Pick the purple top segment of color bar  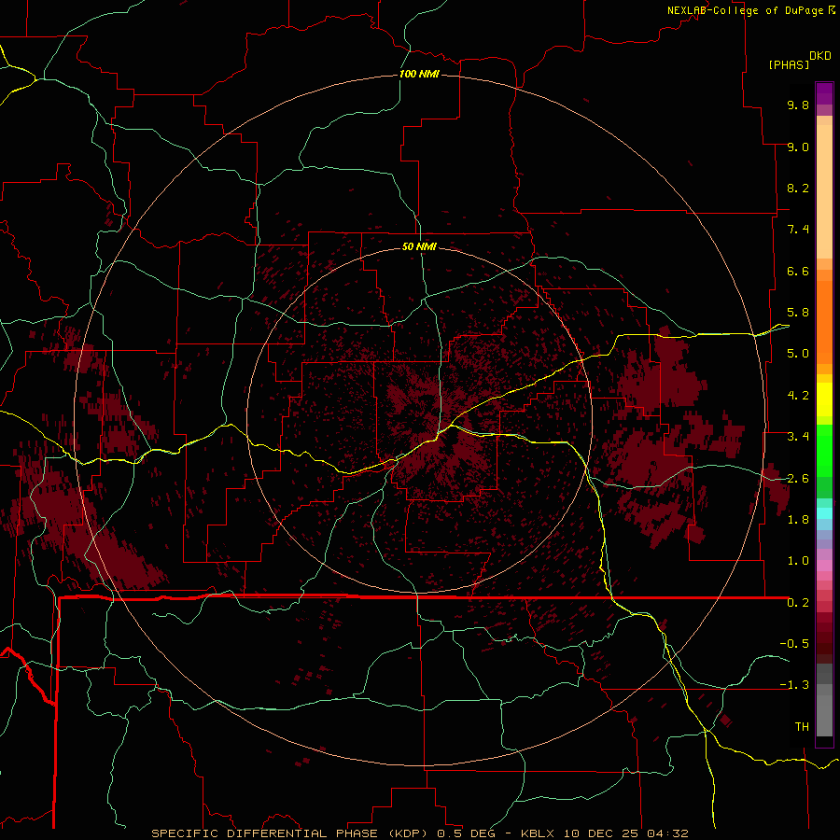point(824,93)
